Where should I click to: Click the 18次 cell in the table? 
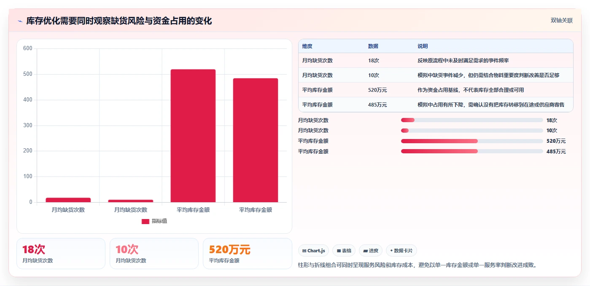click(374, 61)
